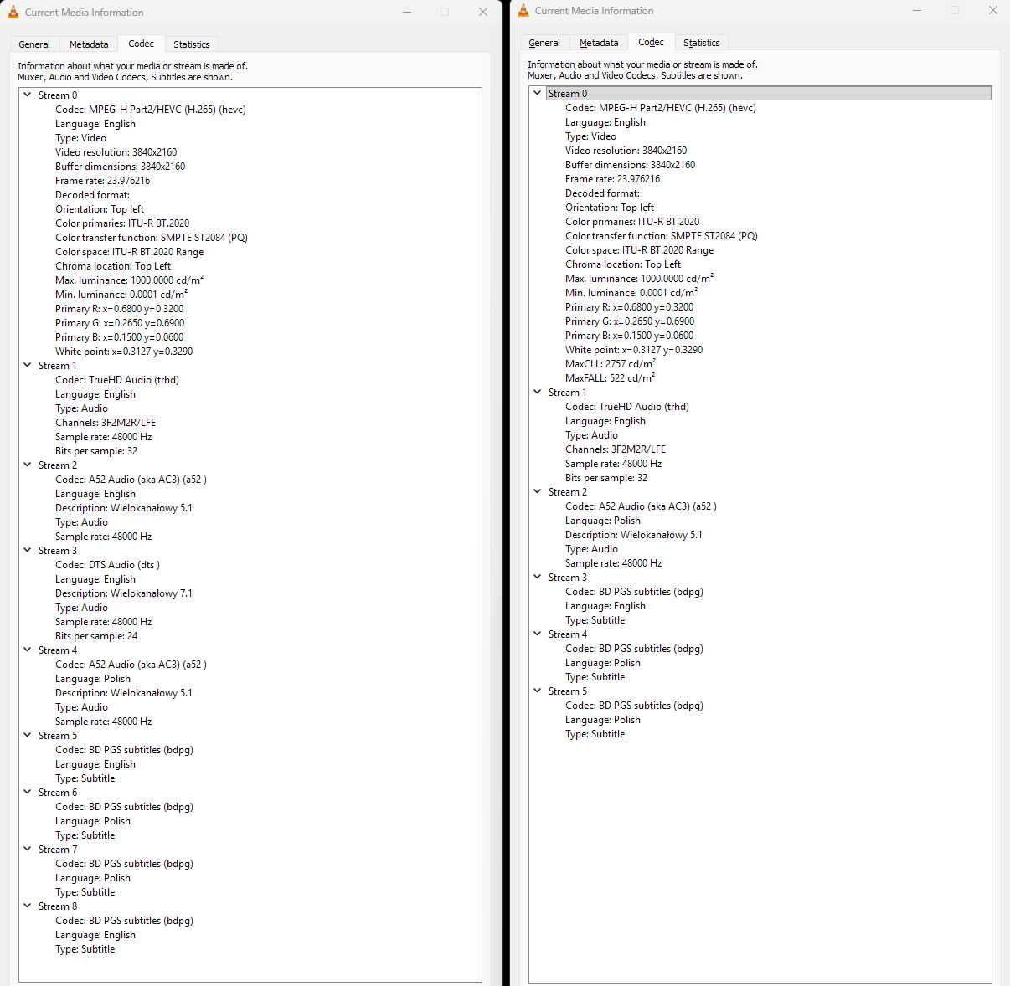Open the Statistics tab in left window

[x=191, y=44]
